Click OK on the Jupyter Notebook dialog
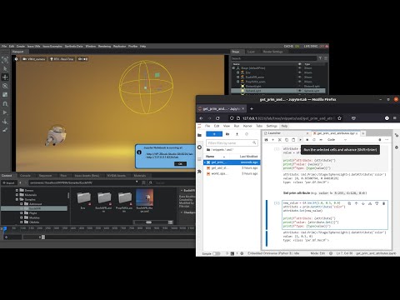The height and width of the screenshot is (300, 400). coord(180,163)
